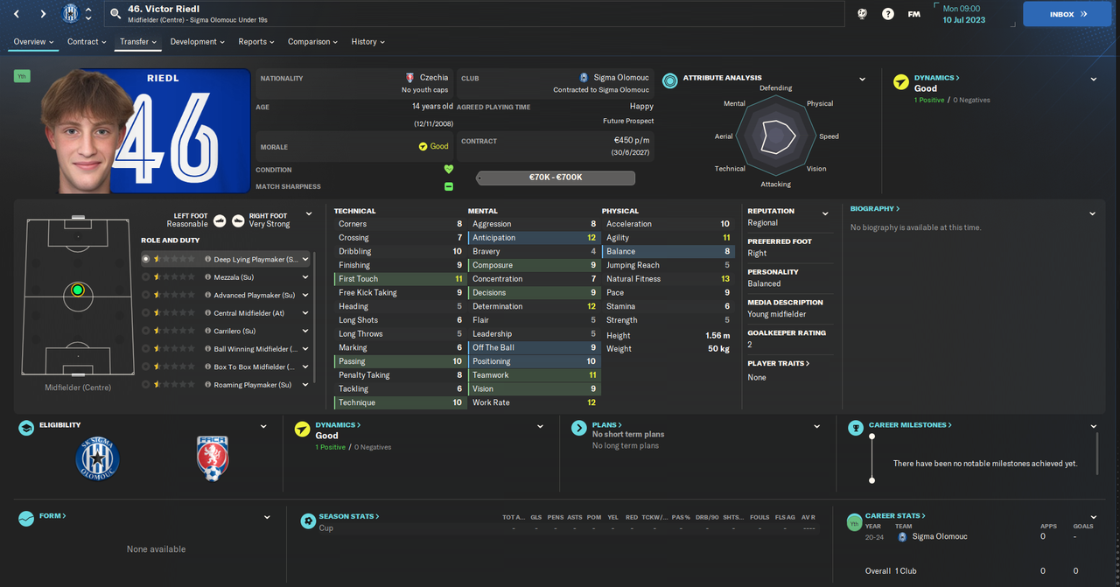
Task: Open the foot strength panel dropdown arrow
Action: [x=309, y=214]
